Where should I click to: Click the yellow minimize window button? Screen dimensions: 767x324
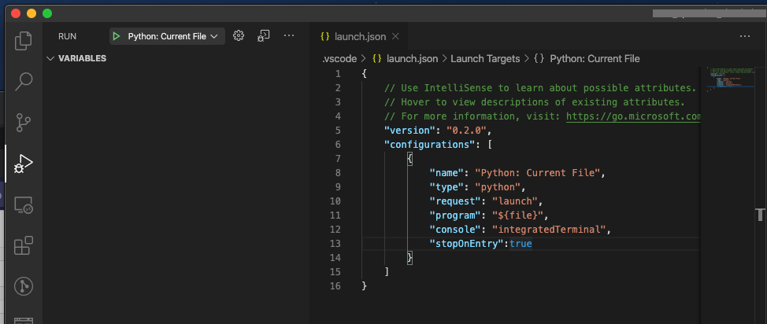coord(31,13)
